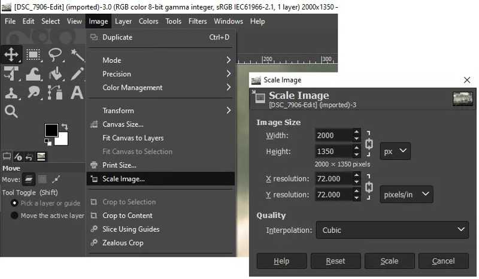The width and height of the screenshot is (479, 279).
Task: Select the Zoom magnifier tool
Action: [x=11, y=111]
